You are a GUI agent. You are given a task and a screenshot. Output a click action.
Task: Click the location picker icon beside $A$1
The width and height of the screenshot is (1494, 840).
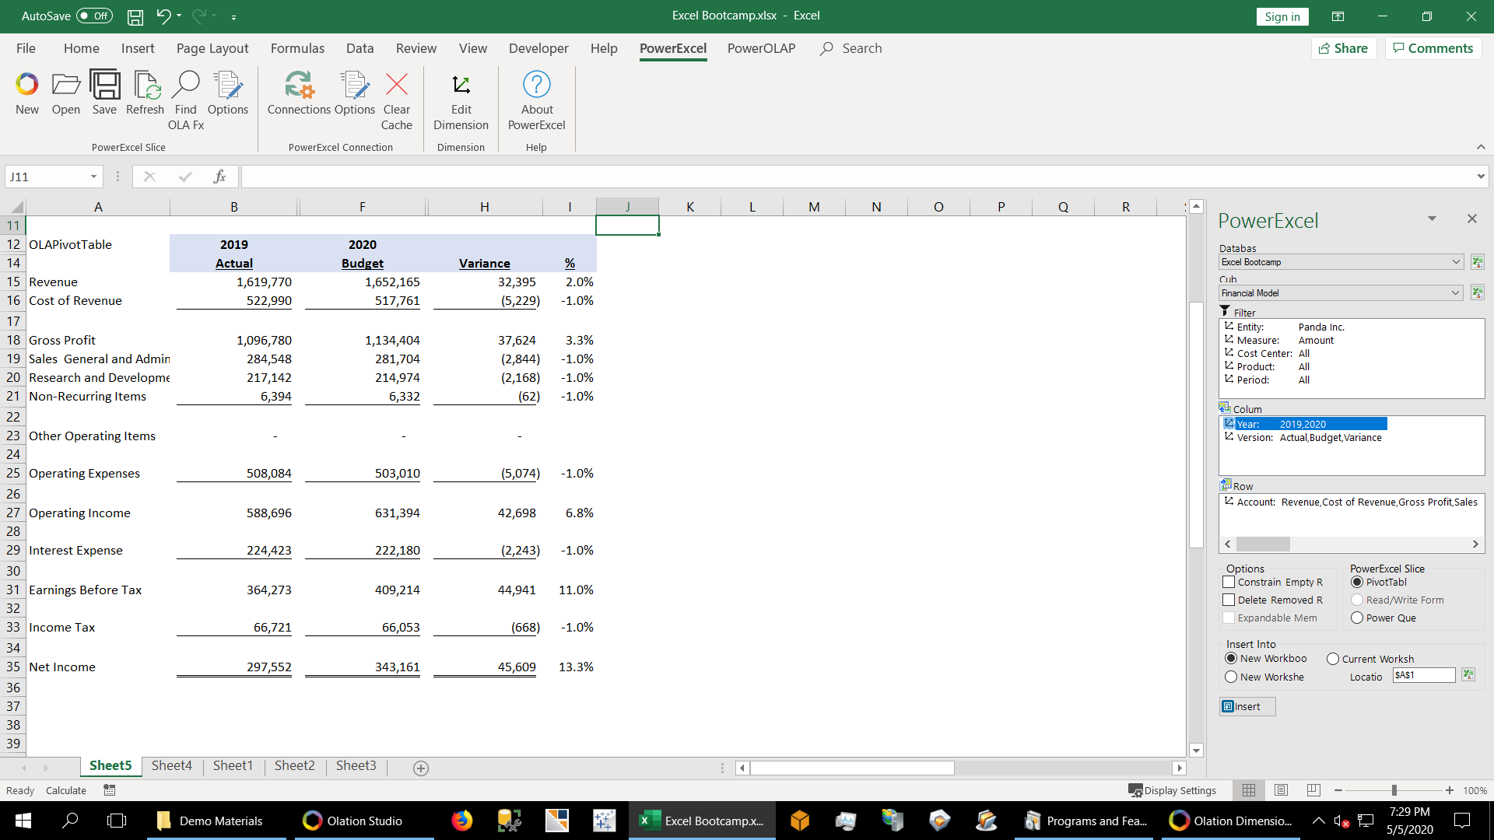coord(1468,675)
